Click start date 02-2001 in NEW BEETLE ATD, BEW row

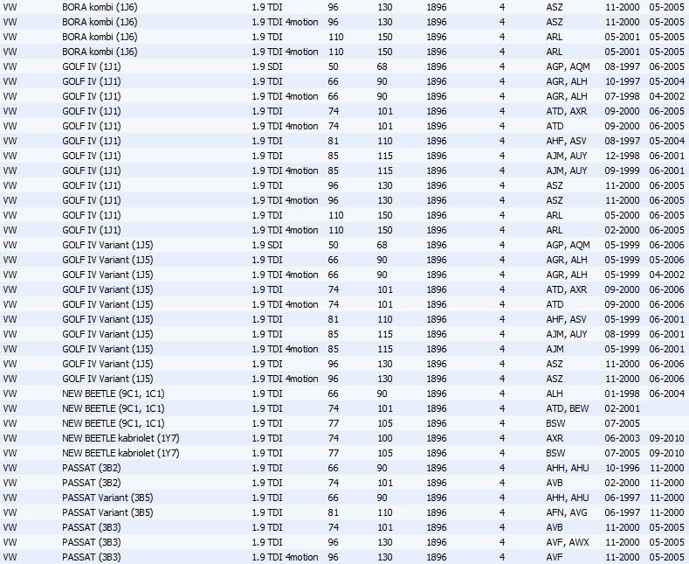coord(622,408)
